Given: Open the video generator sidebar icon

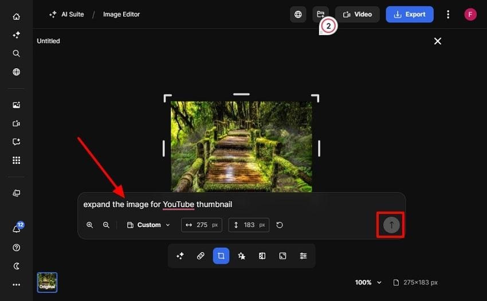Looking at the screenshot, I should click(x=17, y=123).
